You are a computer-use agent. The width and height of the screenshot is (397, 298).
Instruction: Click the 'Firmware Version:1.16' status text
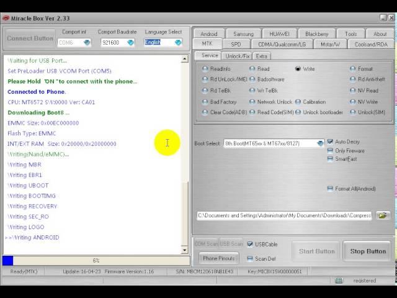coord(129,271)
